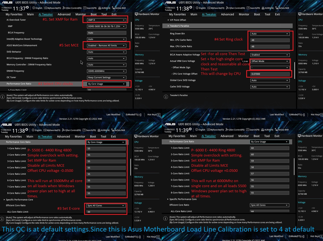Open the Cache SVID Voltage dropdown
This screenshot has width=323, height=241.
tap(270, 87)
